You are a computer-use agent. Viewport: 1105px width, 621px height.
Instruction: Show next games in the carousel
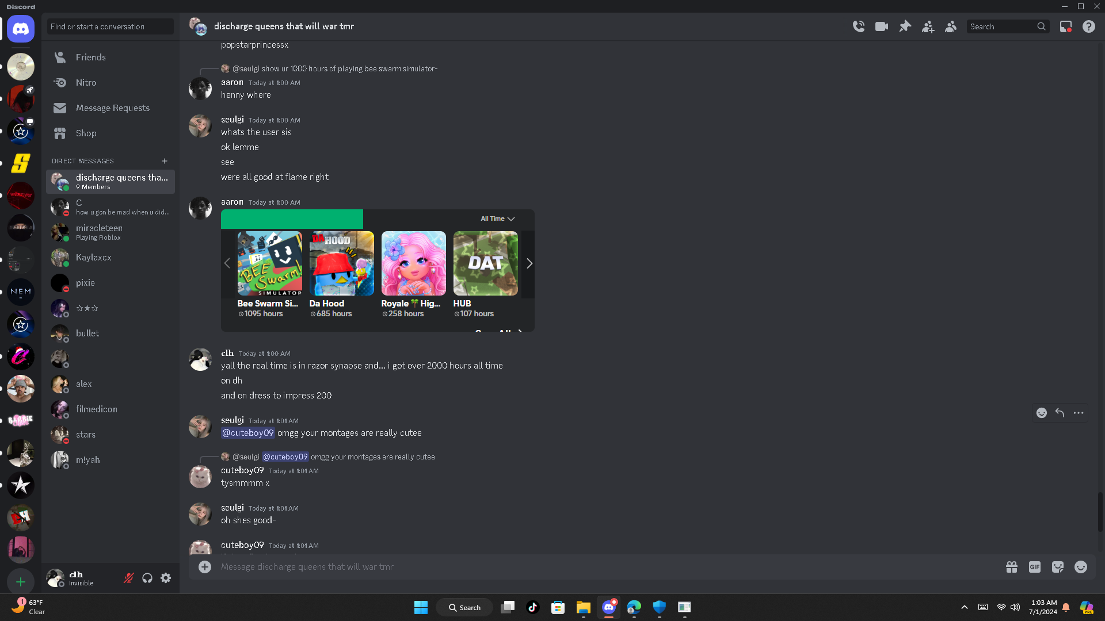pos(529,263)
